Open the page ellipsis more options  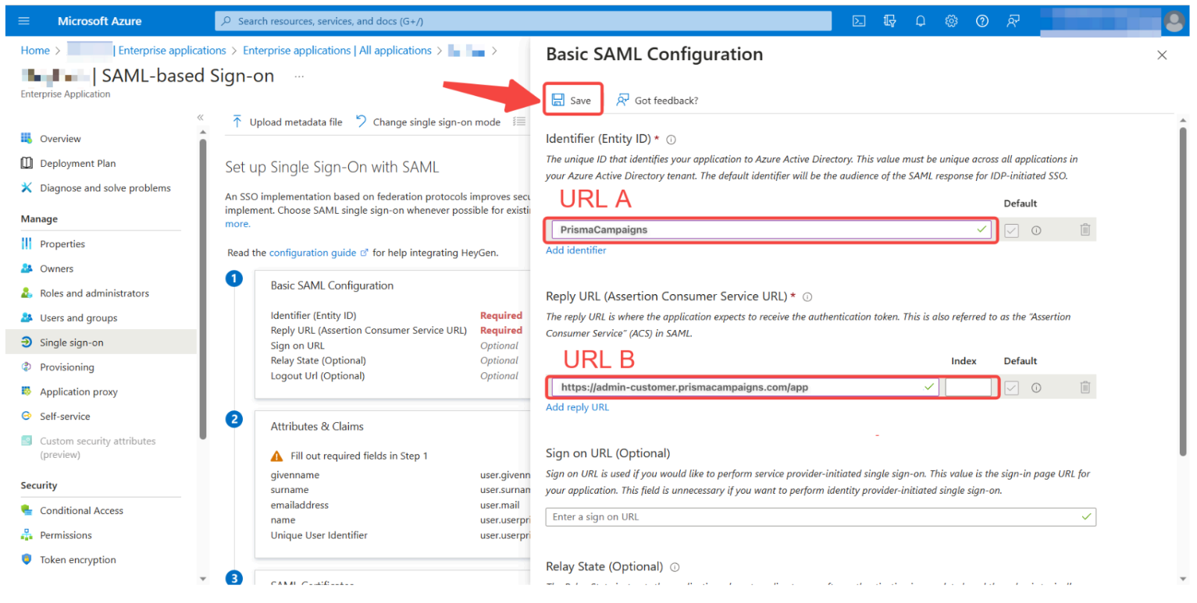[299, 76]
